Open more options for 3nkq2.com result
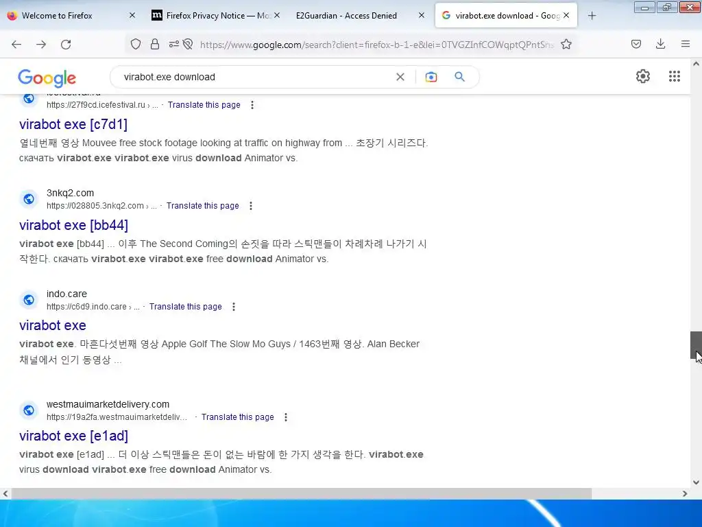Viewport: 702px width, 527px height. (251, 206)
